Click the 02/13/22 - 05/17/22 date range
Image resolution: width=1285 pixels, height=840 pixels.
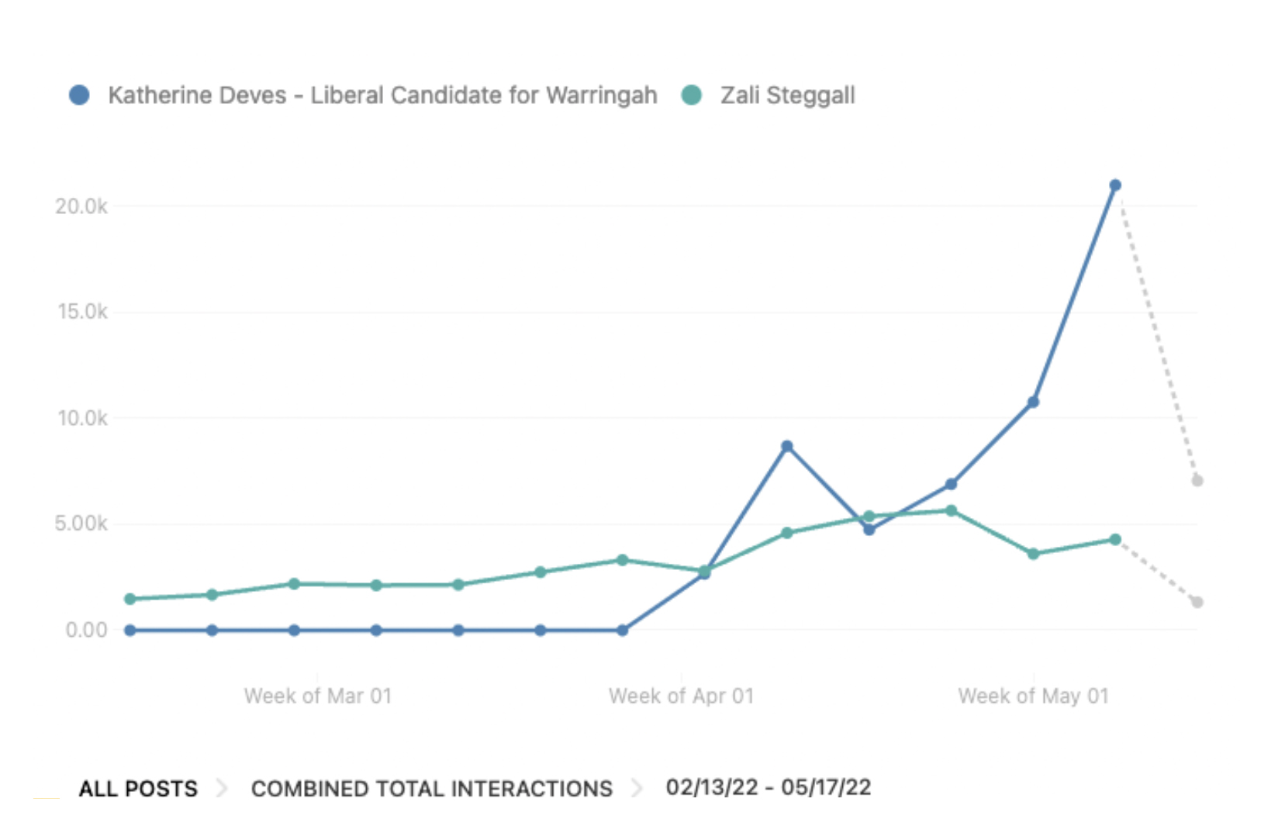768,787
